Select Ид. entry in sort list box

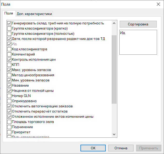point(123,33)
